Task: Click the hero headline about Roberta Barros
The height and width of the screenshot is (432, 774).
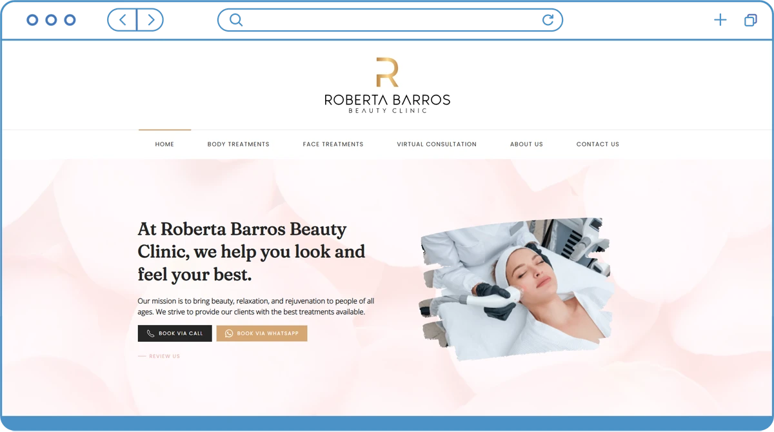Action: point(252,251)
